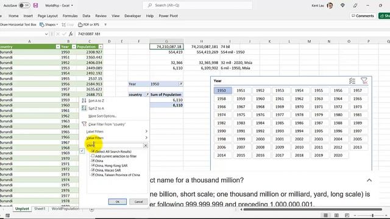Clear the Year slicer filter
The width and height of the screenshot is (390, 219).
click(364, 81)
